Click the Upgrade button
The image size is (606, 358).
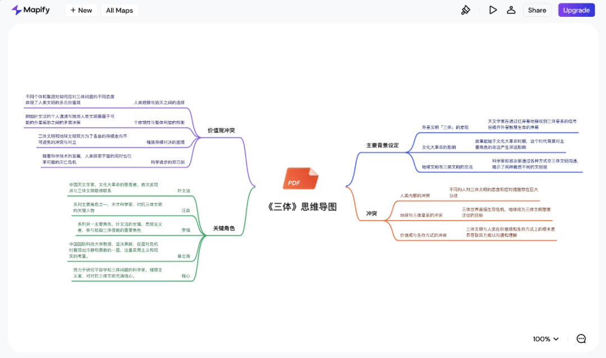[x=576, y=10]
